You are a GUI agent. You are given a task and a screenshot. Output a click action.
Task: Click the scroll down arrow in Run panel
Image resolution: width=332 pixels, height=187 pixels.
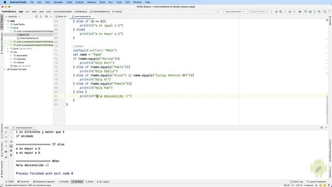tap(11, 137)
